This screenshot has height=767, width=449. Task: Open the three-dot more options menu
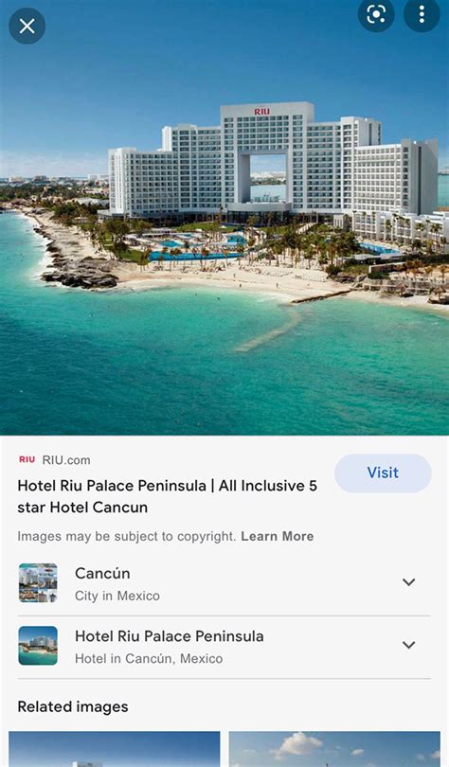(x=422, y=14)
